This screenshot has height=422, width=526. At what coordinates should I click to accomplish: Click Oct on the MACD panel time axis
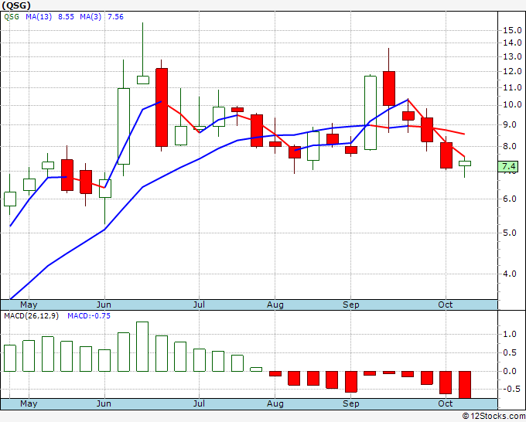coord(445,403)
